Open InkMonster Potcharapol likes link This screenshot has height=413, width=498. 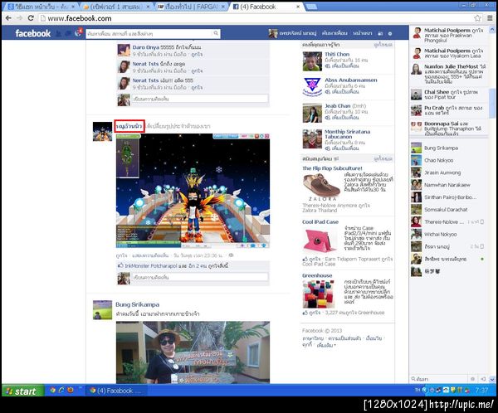150,265
